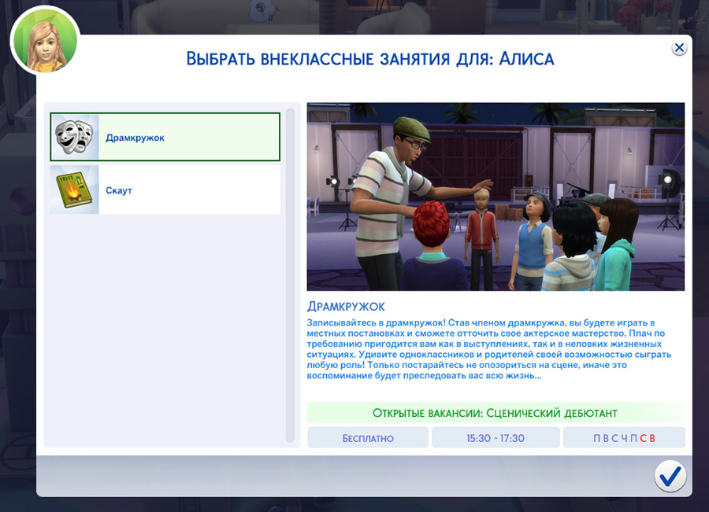Click the drama club description paragraph
The height and width of the screenshot is (512, 709).
pos(489,349)
